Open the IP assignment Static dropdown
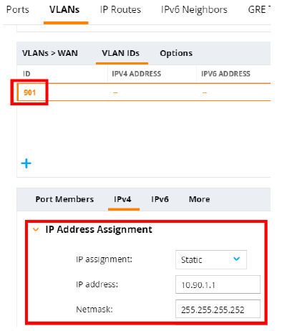The image size is (287, 331). click(x=211, y=259)
